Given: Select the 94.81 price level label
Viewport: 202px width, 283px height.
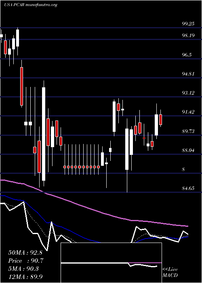Looking at the screenshot, I should 188,74.
